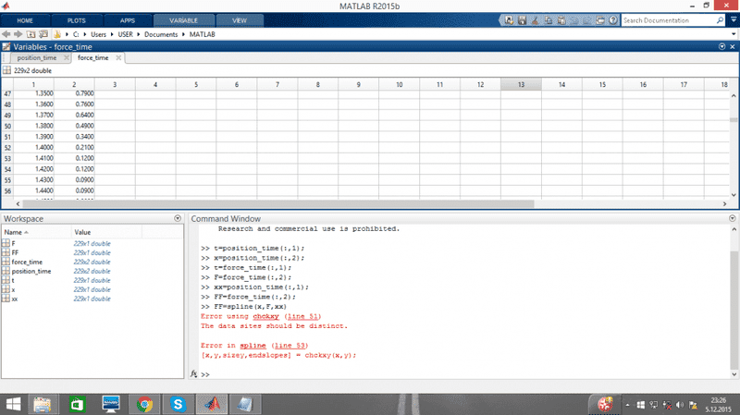Open File Explorer from taskbar
This screenshot has width=740, height=415.
tap(43, 404)
